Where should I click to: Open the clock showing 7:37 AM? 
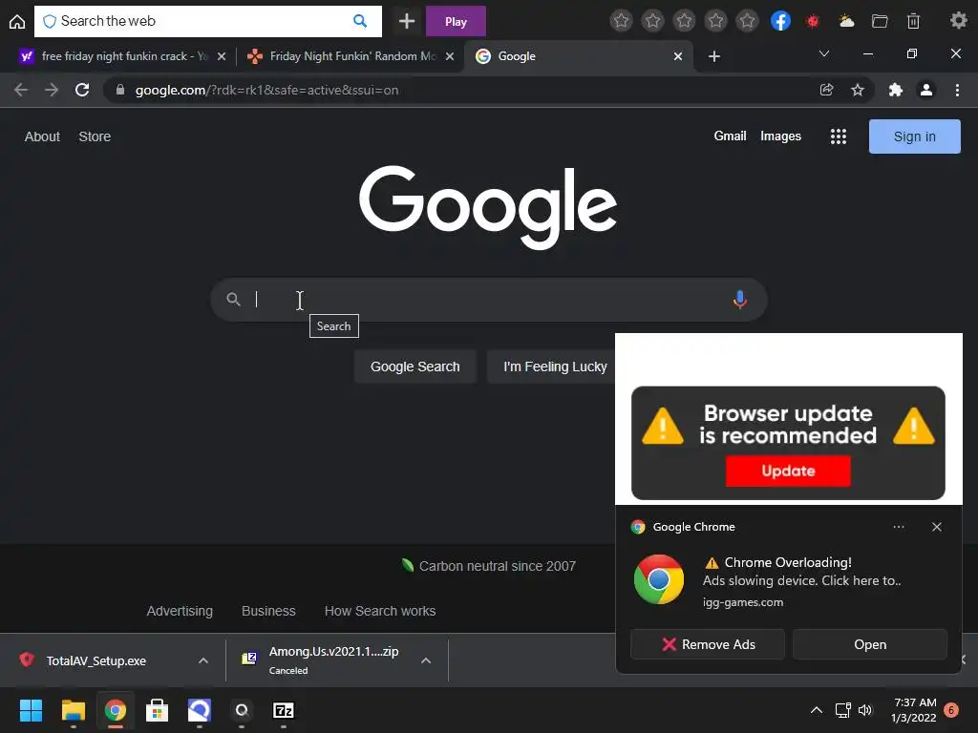(x=914, y=710)
